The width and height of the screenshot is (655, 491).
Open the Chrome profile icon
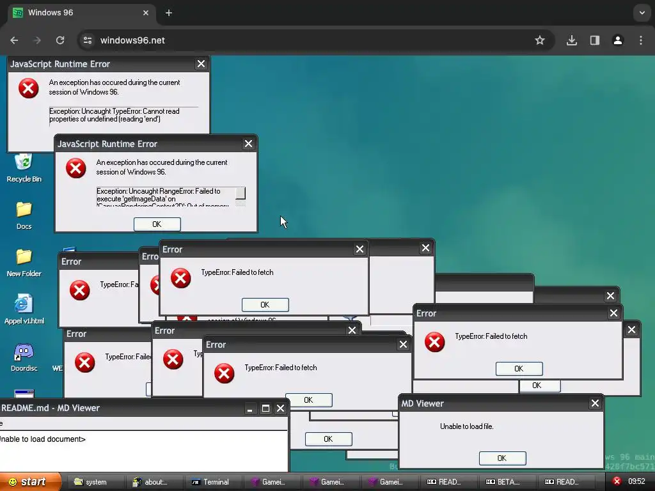coord(618,40)
